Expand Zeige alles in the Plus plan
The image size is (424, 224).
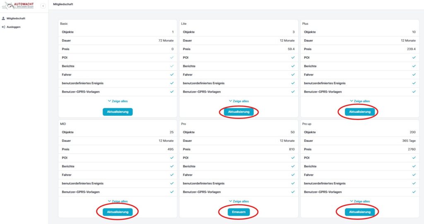pos(360,101)
